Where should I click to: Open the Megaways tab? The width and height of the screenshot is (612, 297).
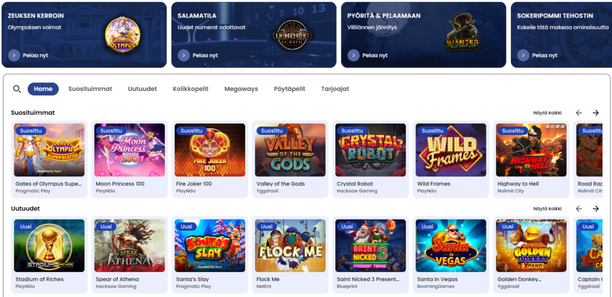[241, 89]
